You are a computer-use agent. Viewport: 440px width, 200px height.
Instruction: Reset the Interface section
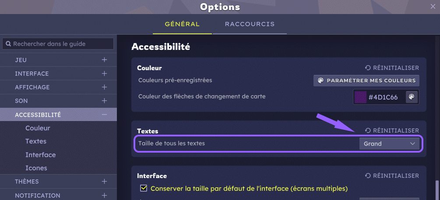click(392, 176)
